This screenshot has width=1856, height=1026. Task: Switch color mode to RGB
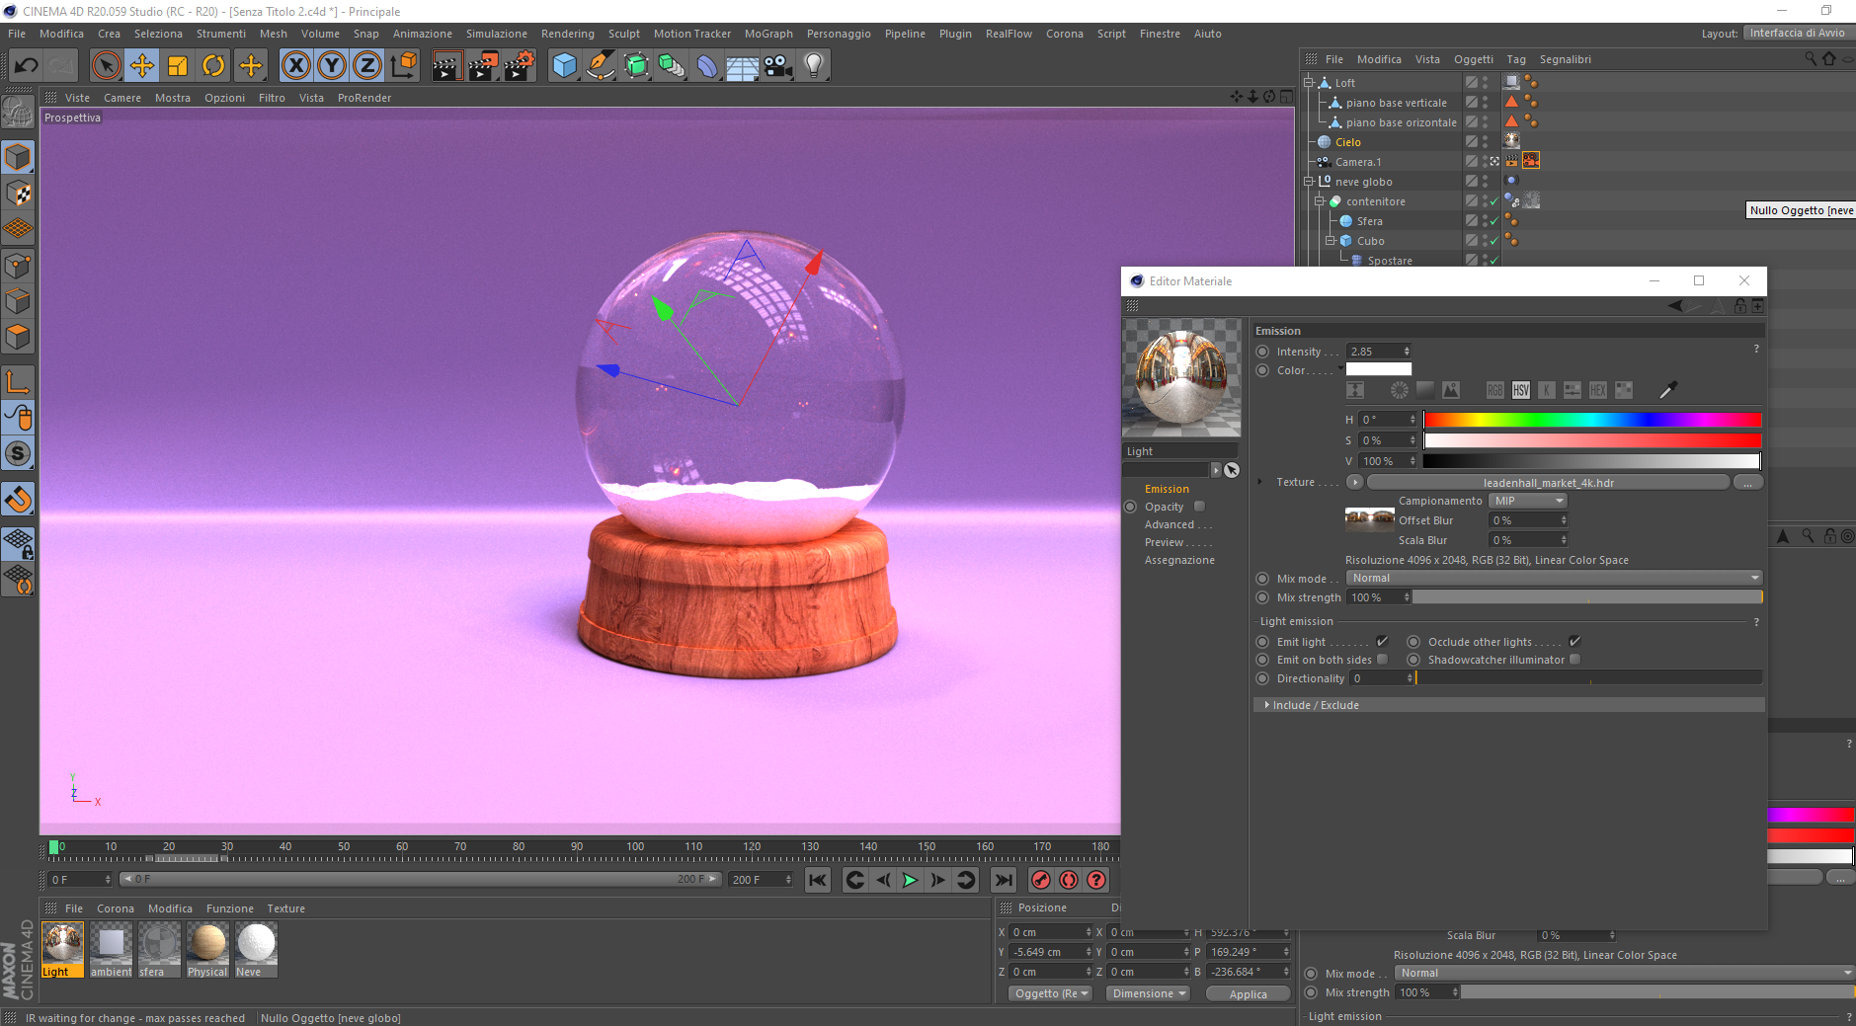[x=1494, y=390]
